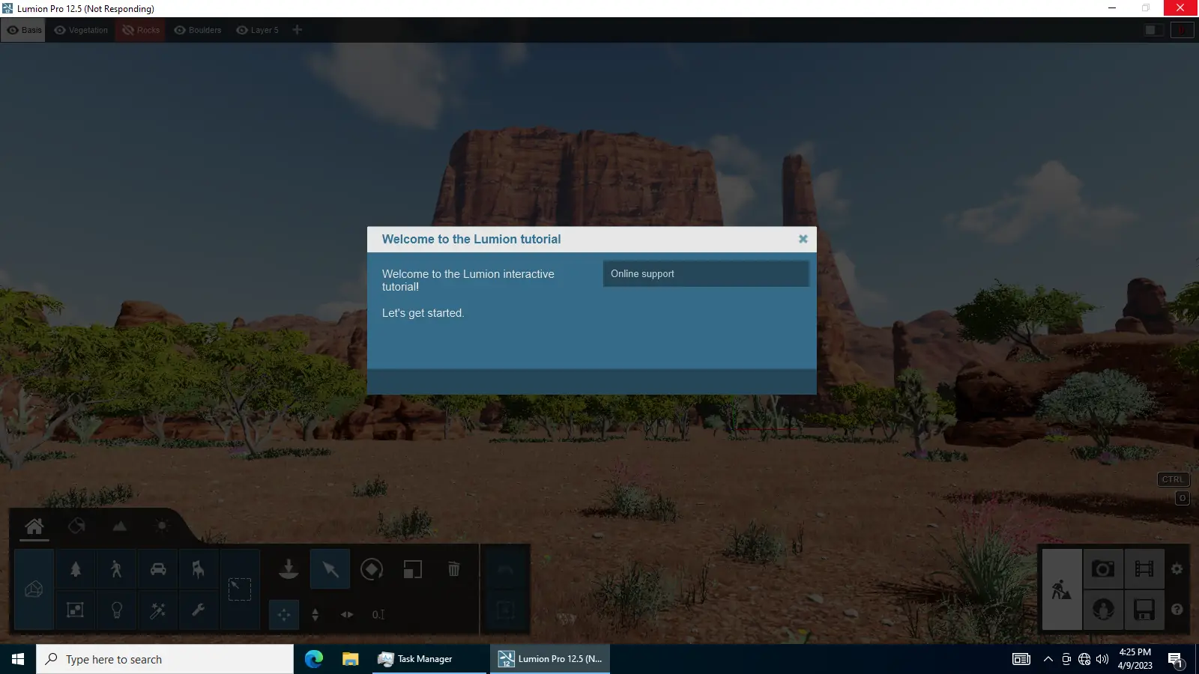Viewport: 1199px width, 674px height.
Task: Open the Windows Start menu
Action: click(x=18, y=659)
